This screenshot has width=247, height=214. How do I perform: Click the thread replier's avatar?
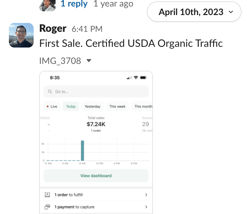tap(48, 4)
